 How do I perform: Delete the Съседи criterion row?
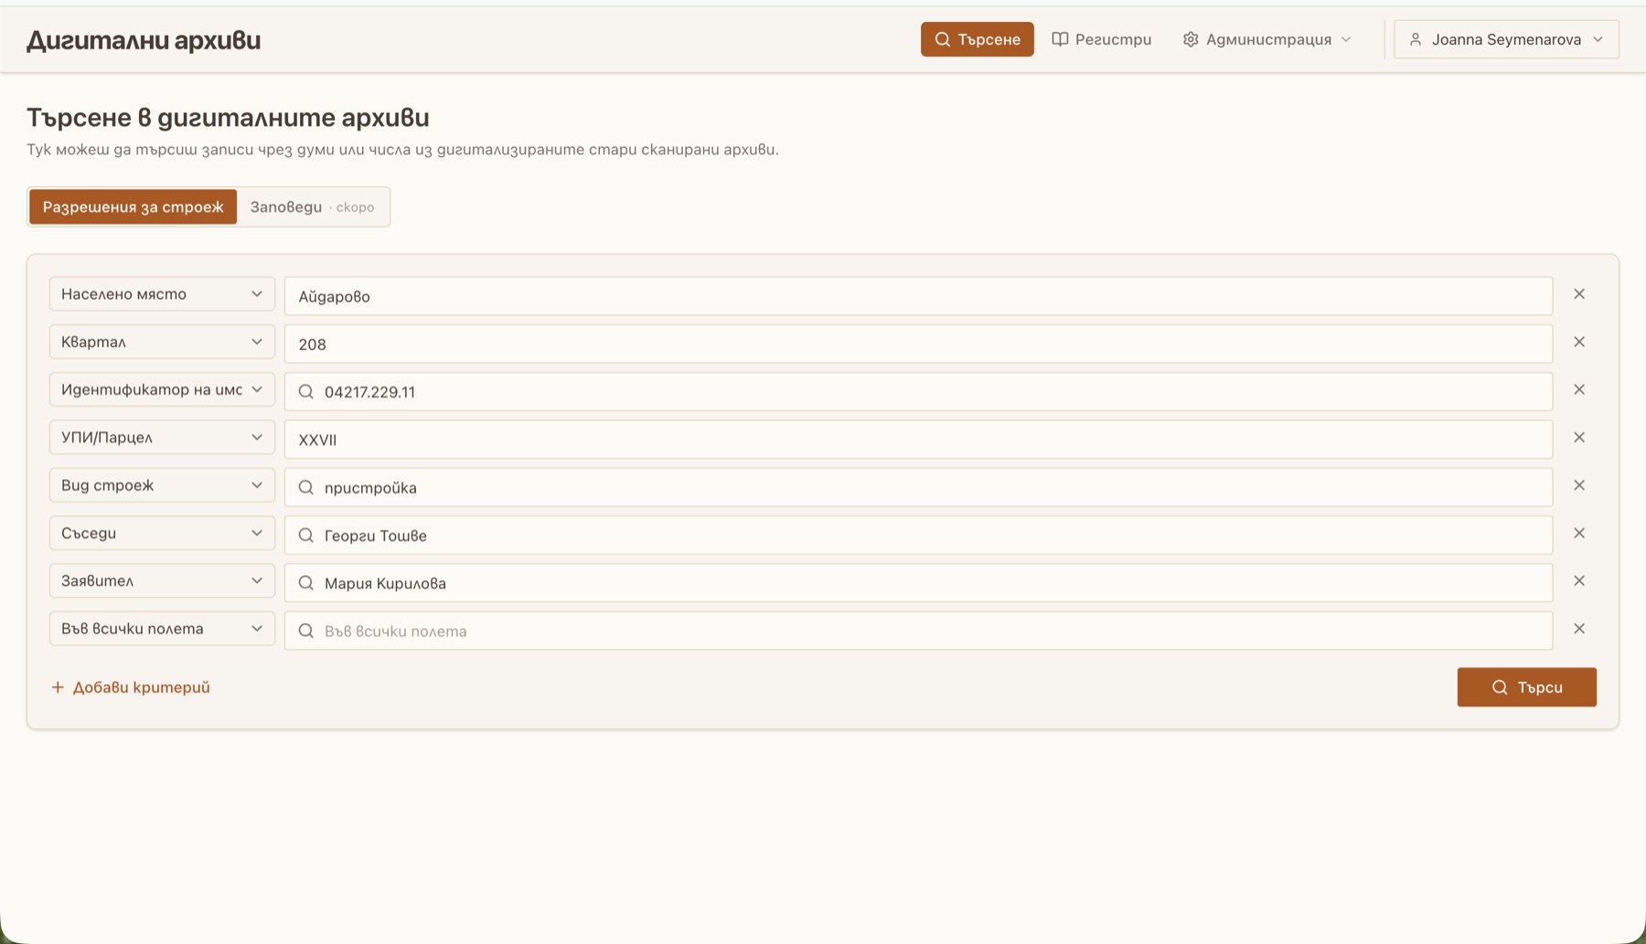click(x=1579, y=533)
